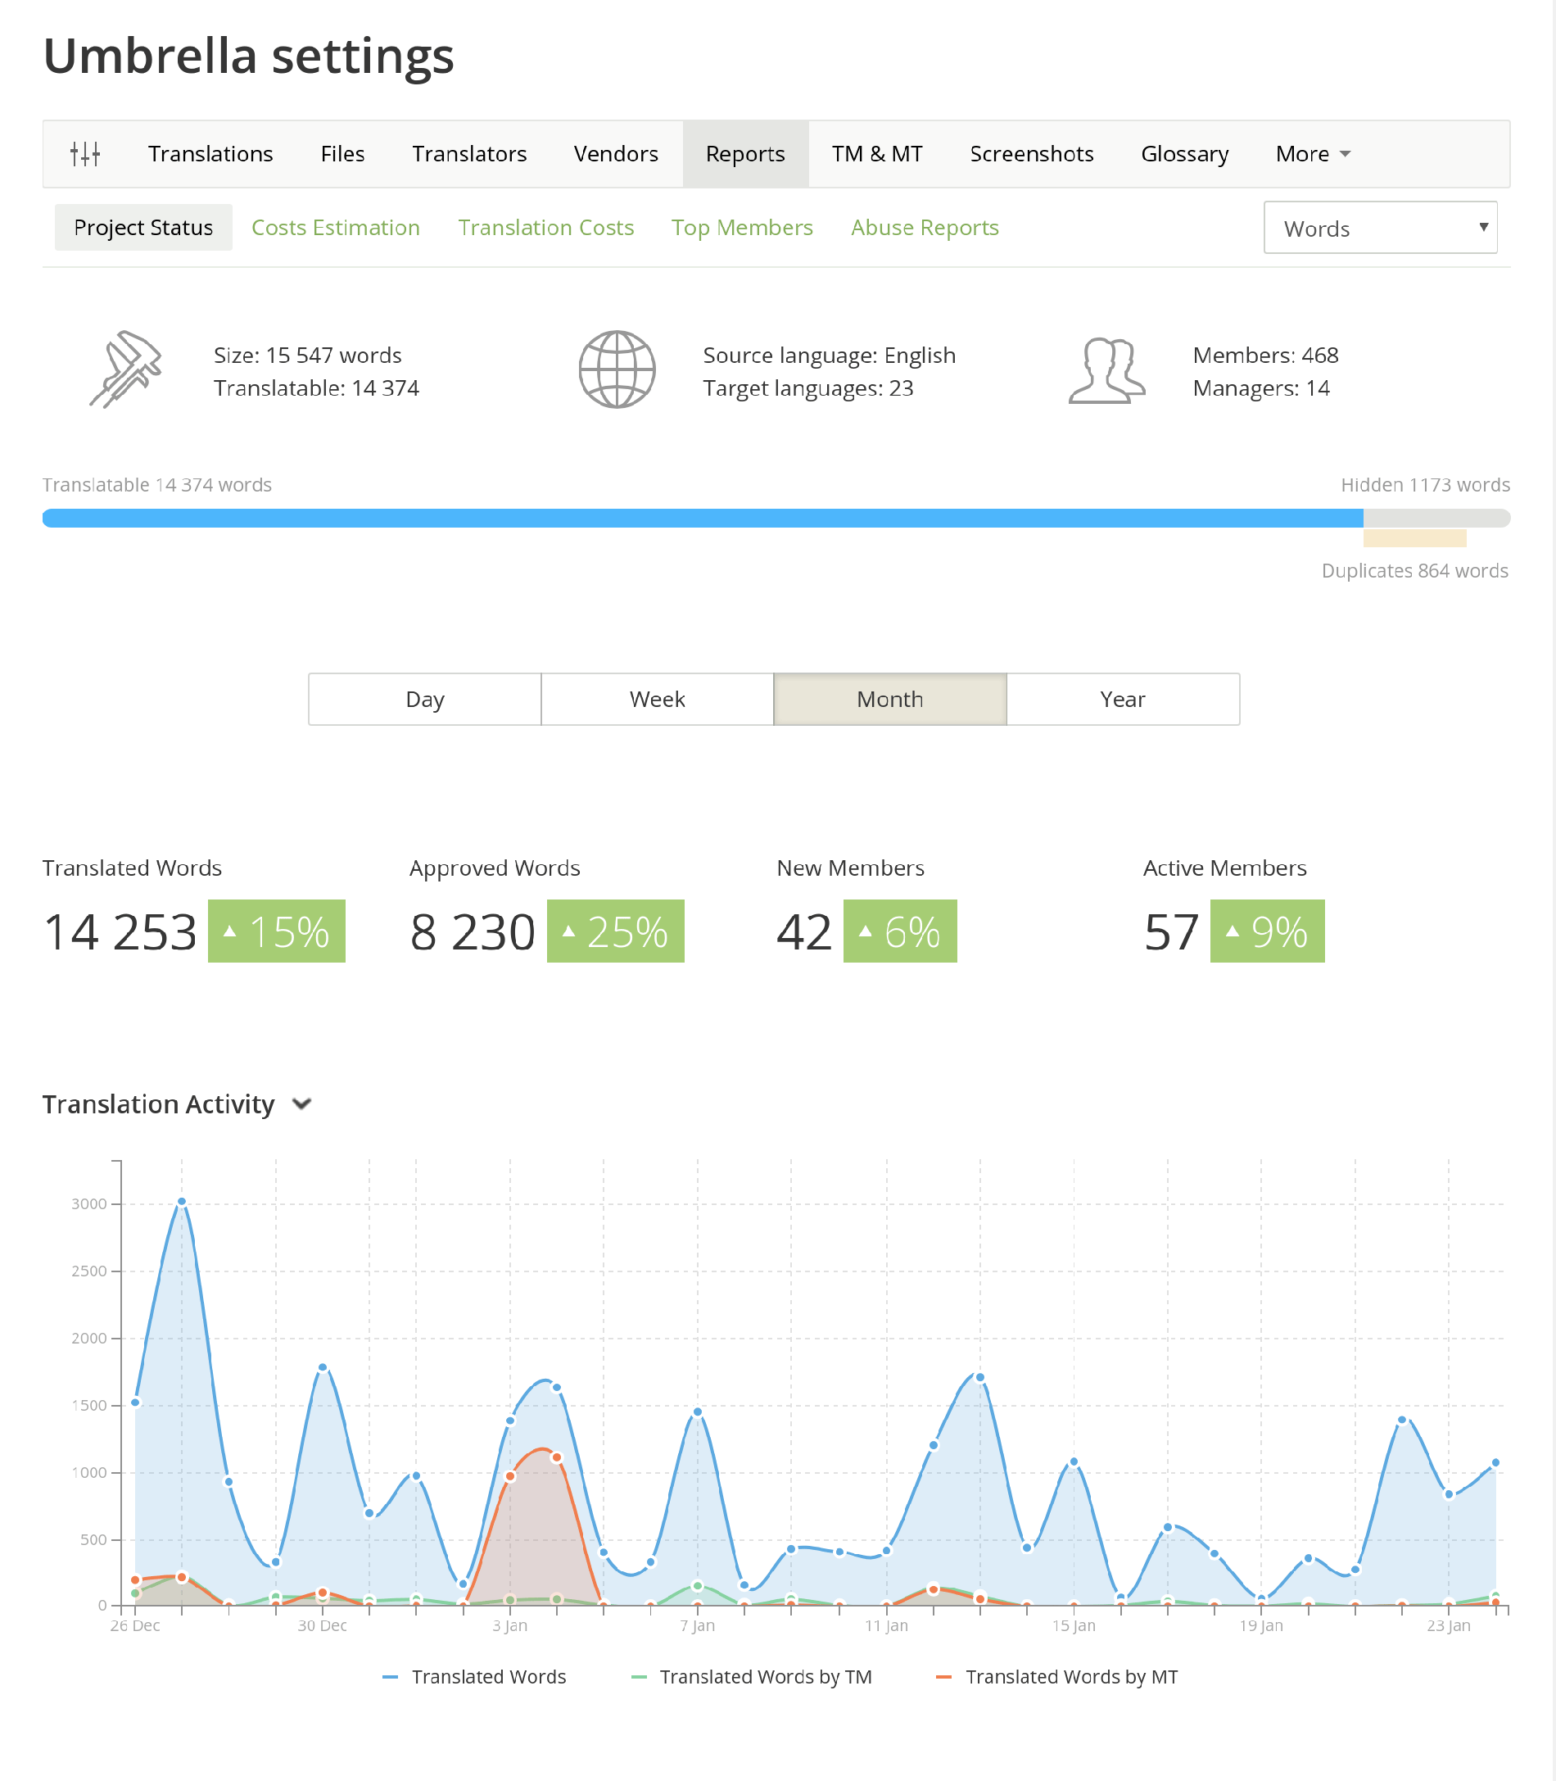Viewport: 1556px width, 1781px height.
Task: Collapse the Translation Activity section
Action: (x=301, y=1104)
